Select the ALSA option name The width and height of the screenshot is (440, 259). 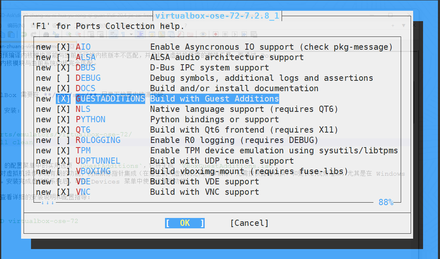(x=86, y=57)
